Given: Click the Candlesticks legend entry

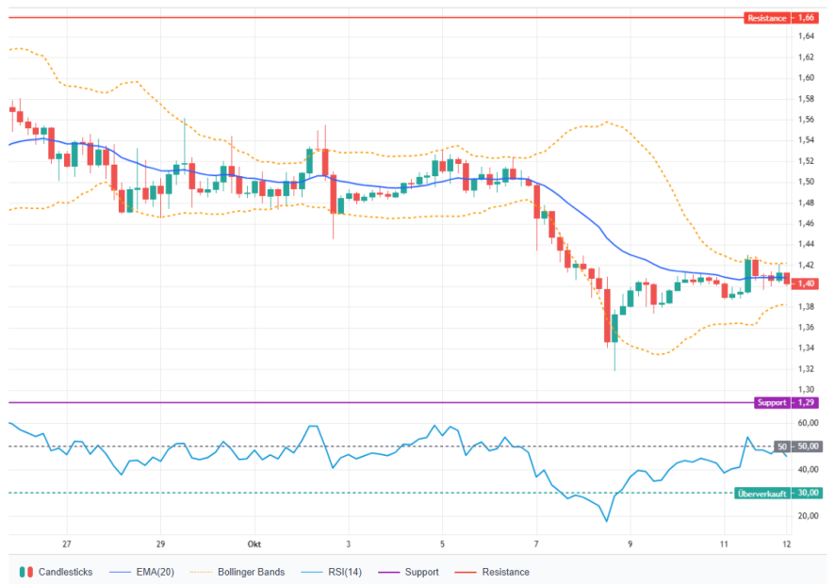Looking at the screenshot, I should point(56,572).
